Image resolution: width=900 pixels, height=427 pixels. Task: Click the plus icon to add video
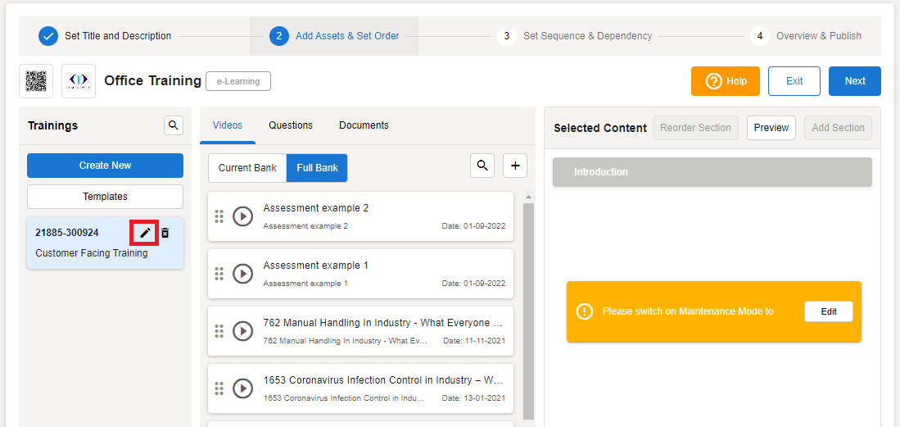tap(515, 166)
